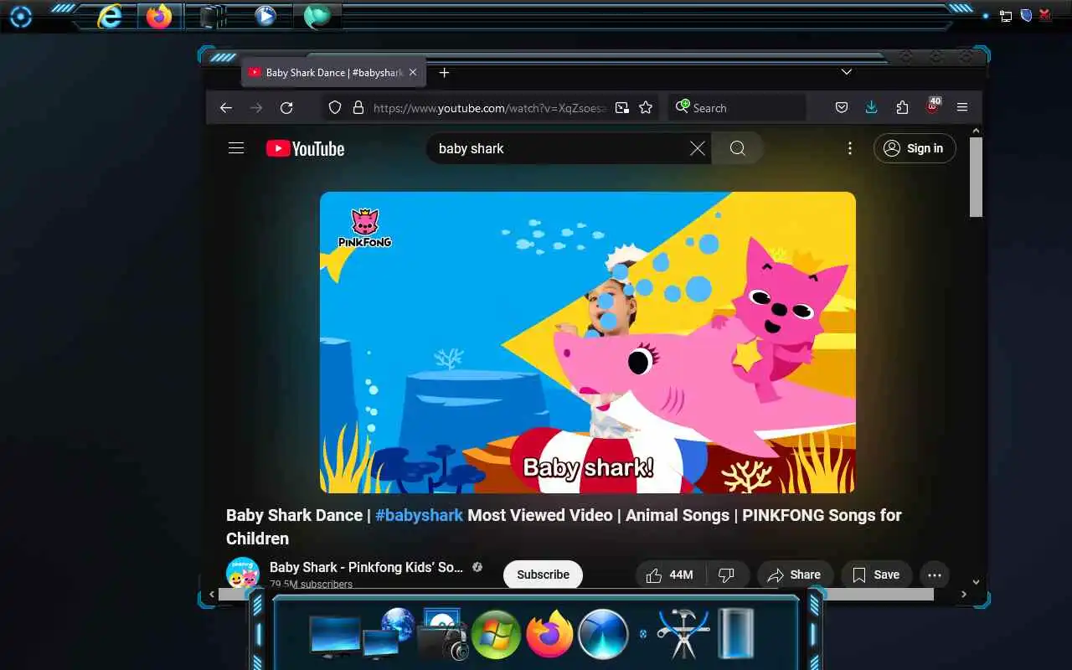View site security padlock info

click(x=358, y=108)
